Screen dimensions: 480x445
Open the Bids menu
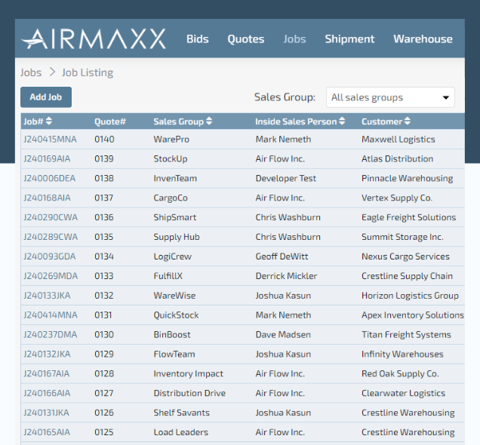tap(198, 39)
